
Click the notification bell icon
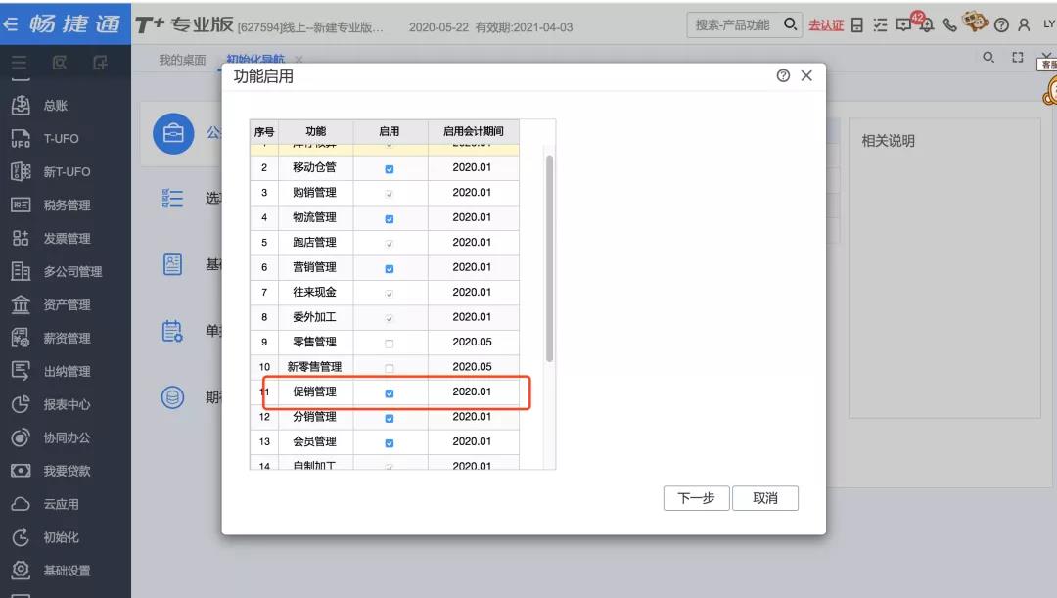(926, 25)
